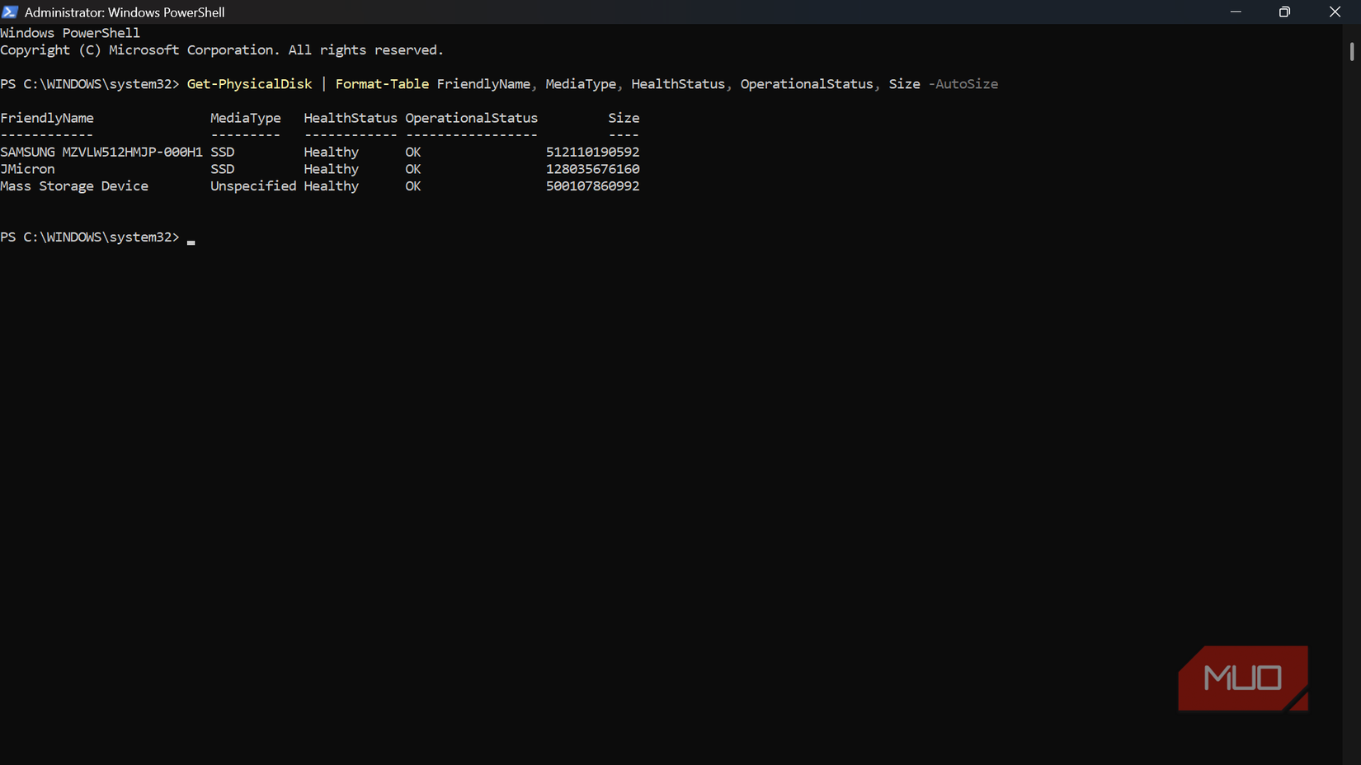
Task: Click size value 500107860992
Action: tap(592, 186)
